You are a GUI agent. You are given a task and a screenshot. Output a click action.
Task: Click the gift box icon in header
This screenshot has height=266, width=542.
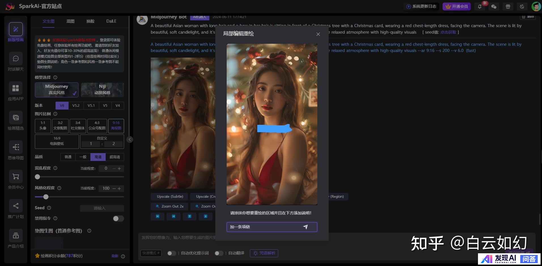pos(508,6)
